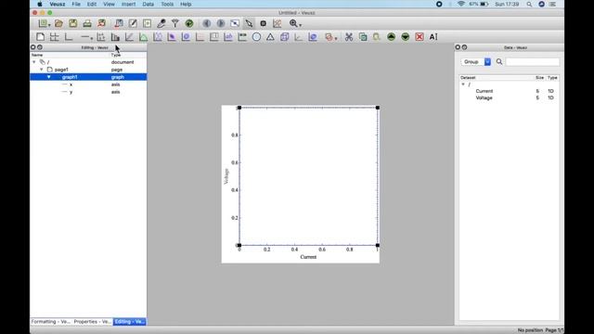Copy the selected widget
This screenshot has width=594, height=334.
click(x=363, y=37)
